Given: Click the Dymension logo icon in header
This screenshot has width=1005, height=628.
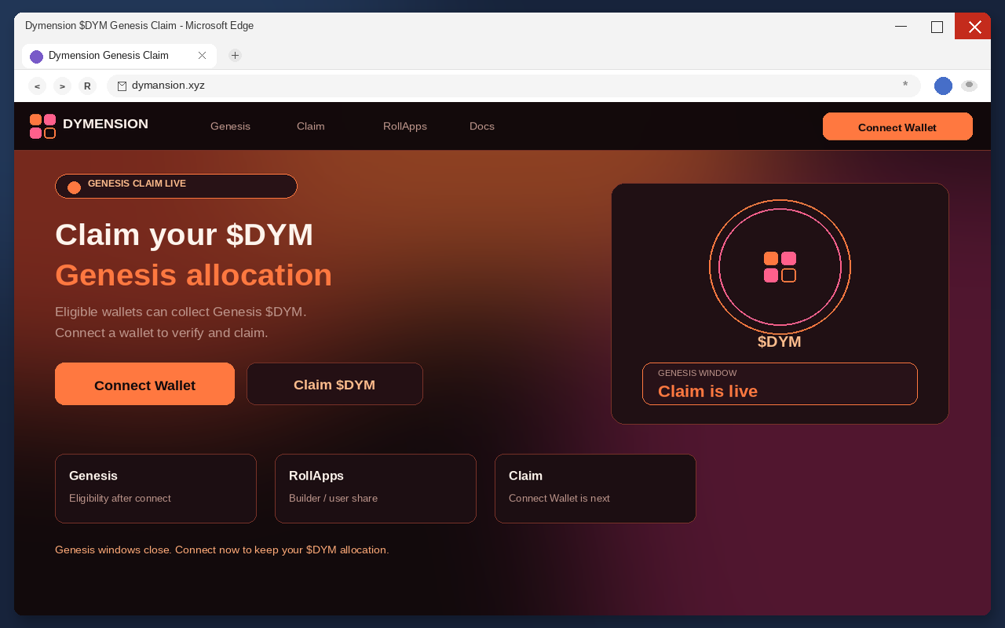Looking at the screenshot, I should pyautogui.click(x=42, y=126).
